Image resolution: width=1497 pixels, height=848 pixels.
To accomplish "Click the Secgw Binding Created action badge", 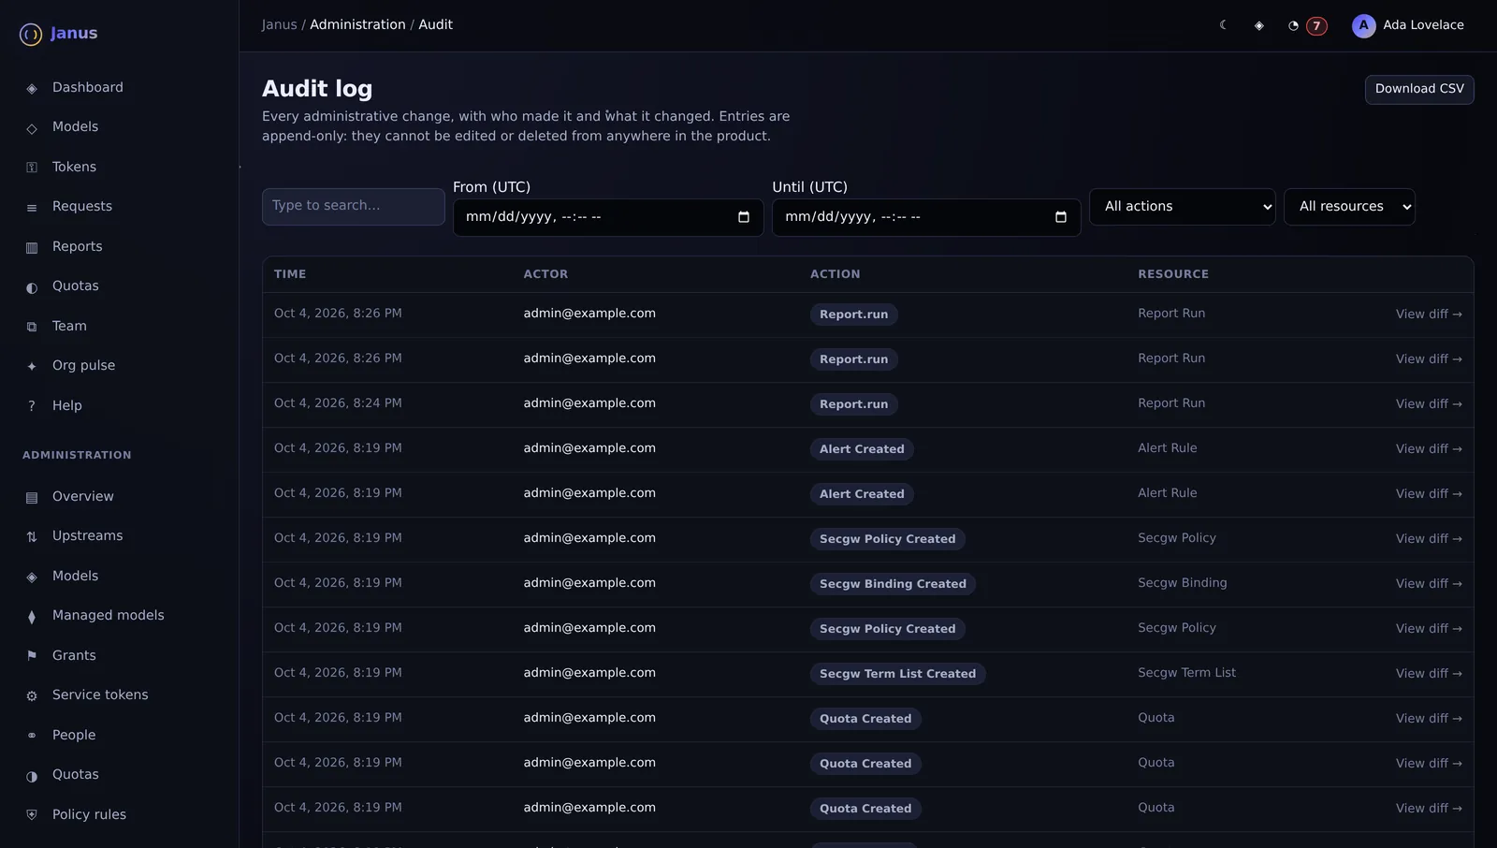I will tap(893, 584).
